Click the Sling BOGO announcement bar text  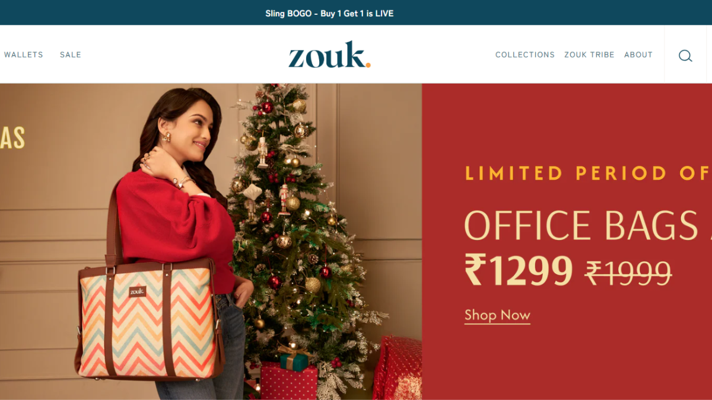tap(329, 13)
